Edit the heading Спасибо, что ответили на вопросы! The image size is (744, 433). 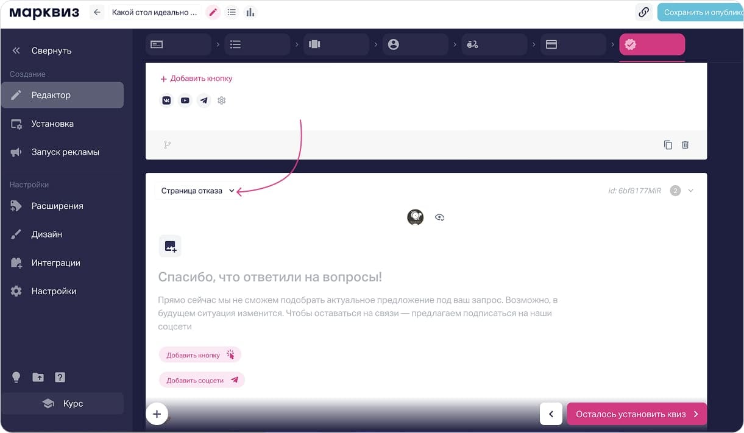[x=270, y=278]
